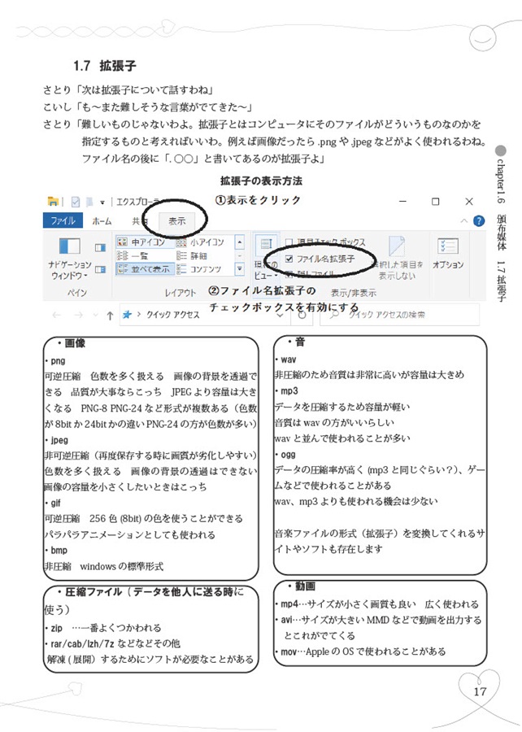Open the quick access toolbar customize arrow
This screenshot has width=522, height=732.
102,203
